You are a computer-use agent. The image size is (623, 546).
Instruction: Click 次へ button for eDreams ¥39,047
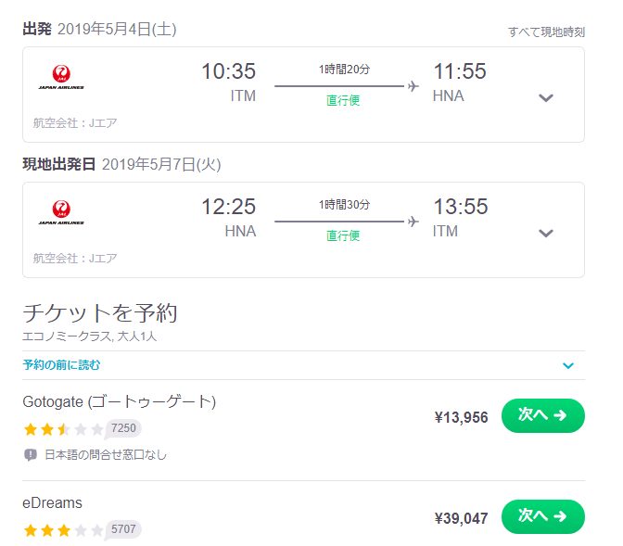pyautogui.click(x=543, y=516)
